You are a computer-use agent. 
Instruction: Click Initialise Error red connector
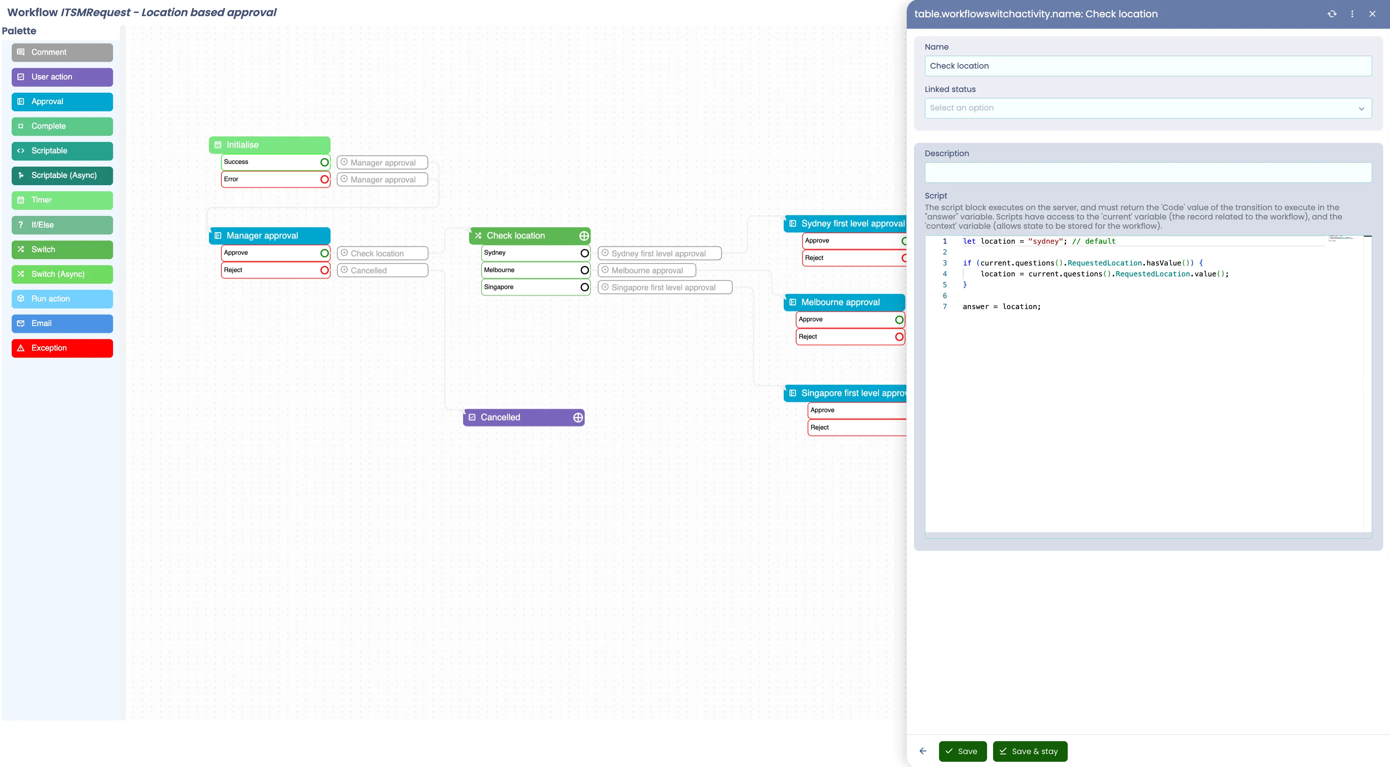324,179
